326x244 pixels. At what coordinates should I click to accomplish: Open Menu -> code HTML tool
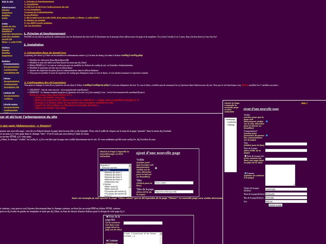(x=12, y=42)
